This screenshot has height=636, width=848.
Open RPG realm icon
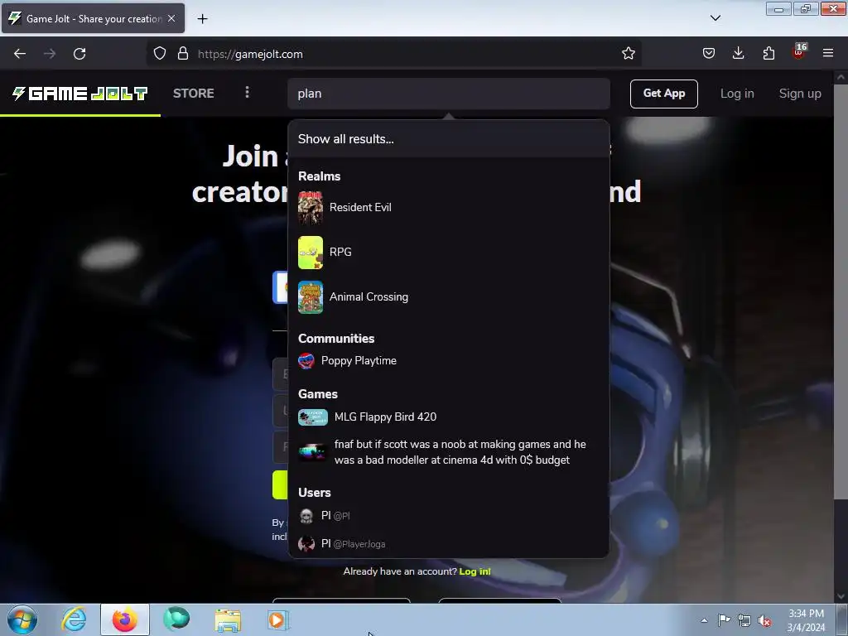click(x=311, y=253)
